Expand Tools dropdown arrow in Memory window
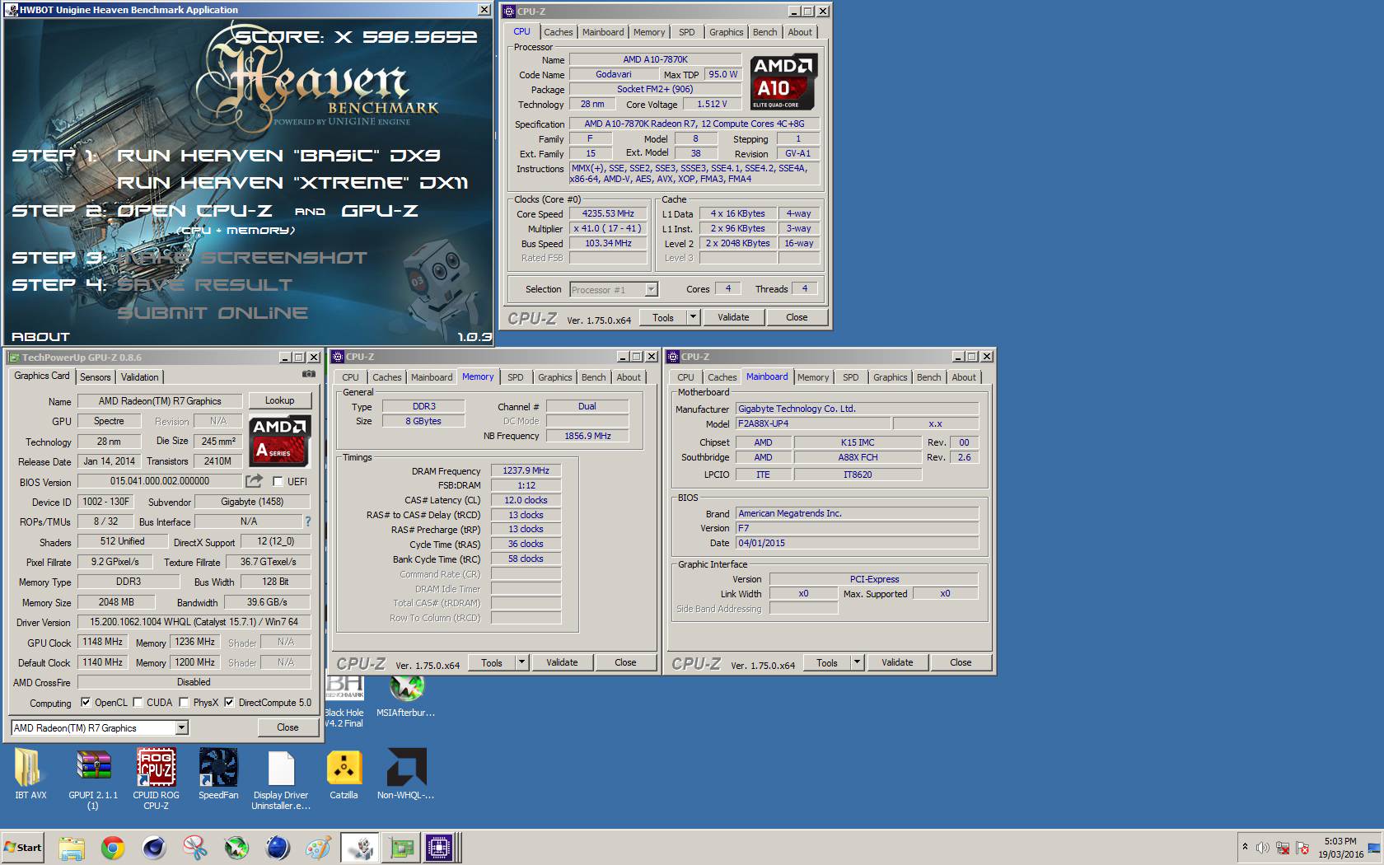The image size is (1384, 865). 521,662
